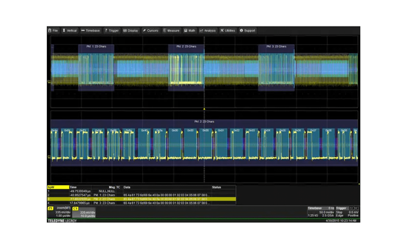
Task: Click the Pkt 2 annotation in upper grid
Action: (x=186, y=46)
